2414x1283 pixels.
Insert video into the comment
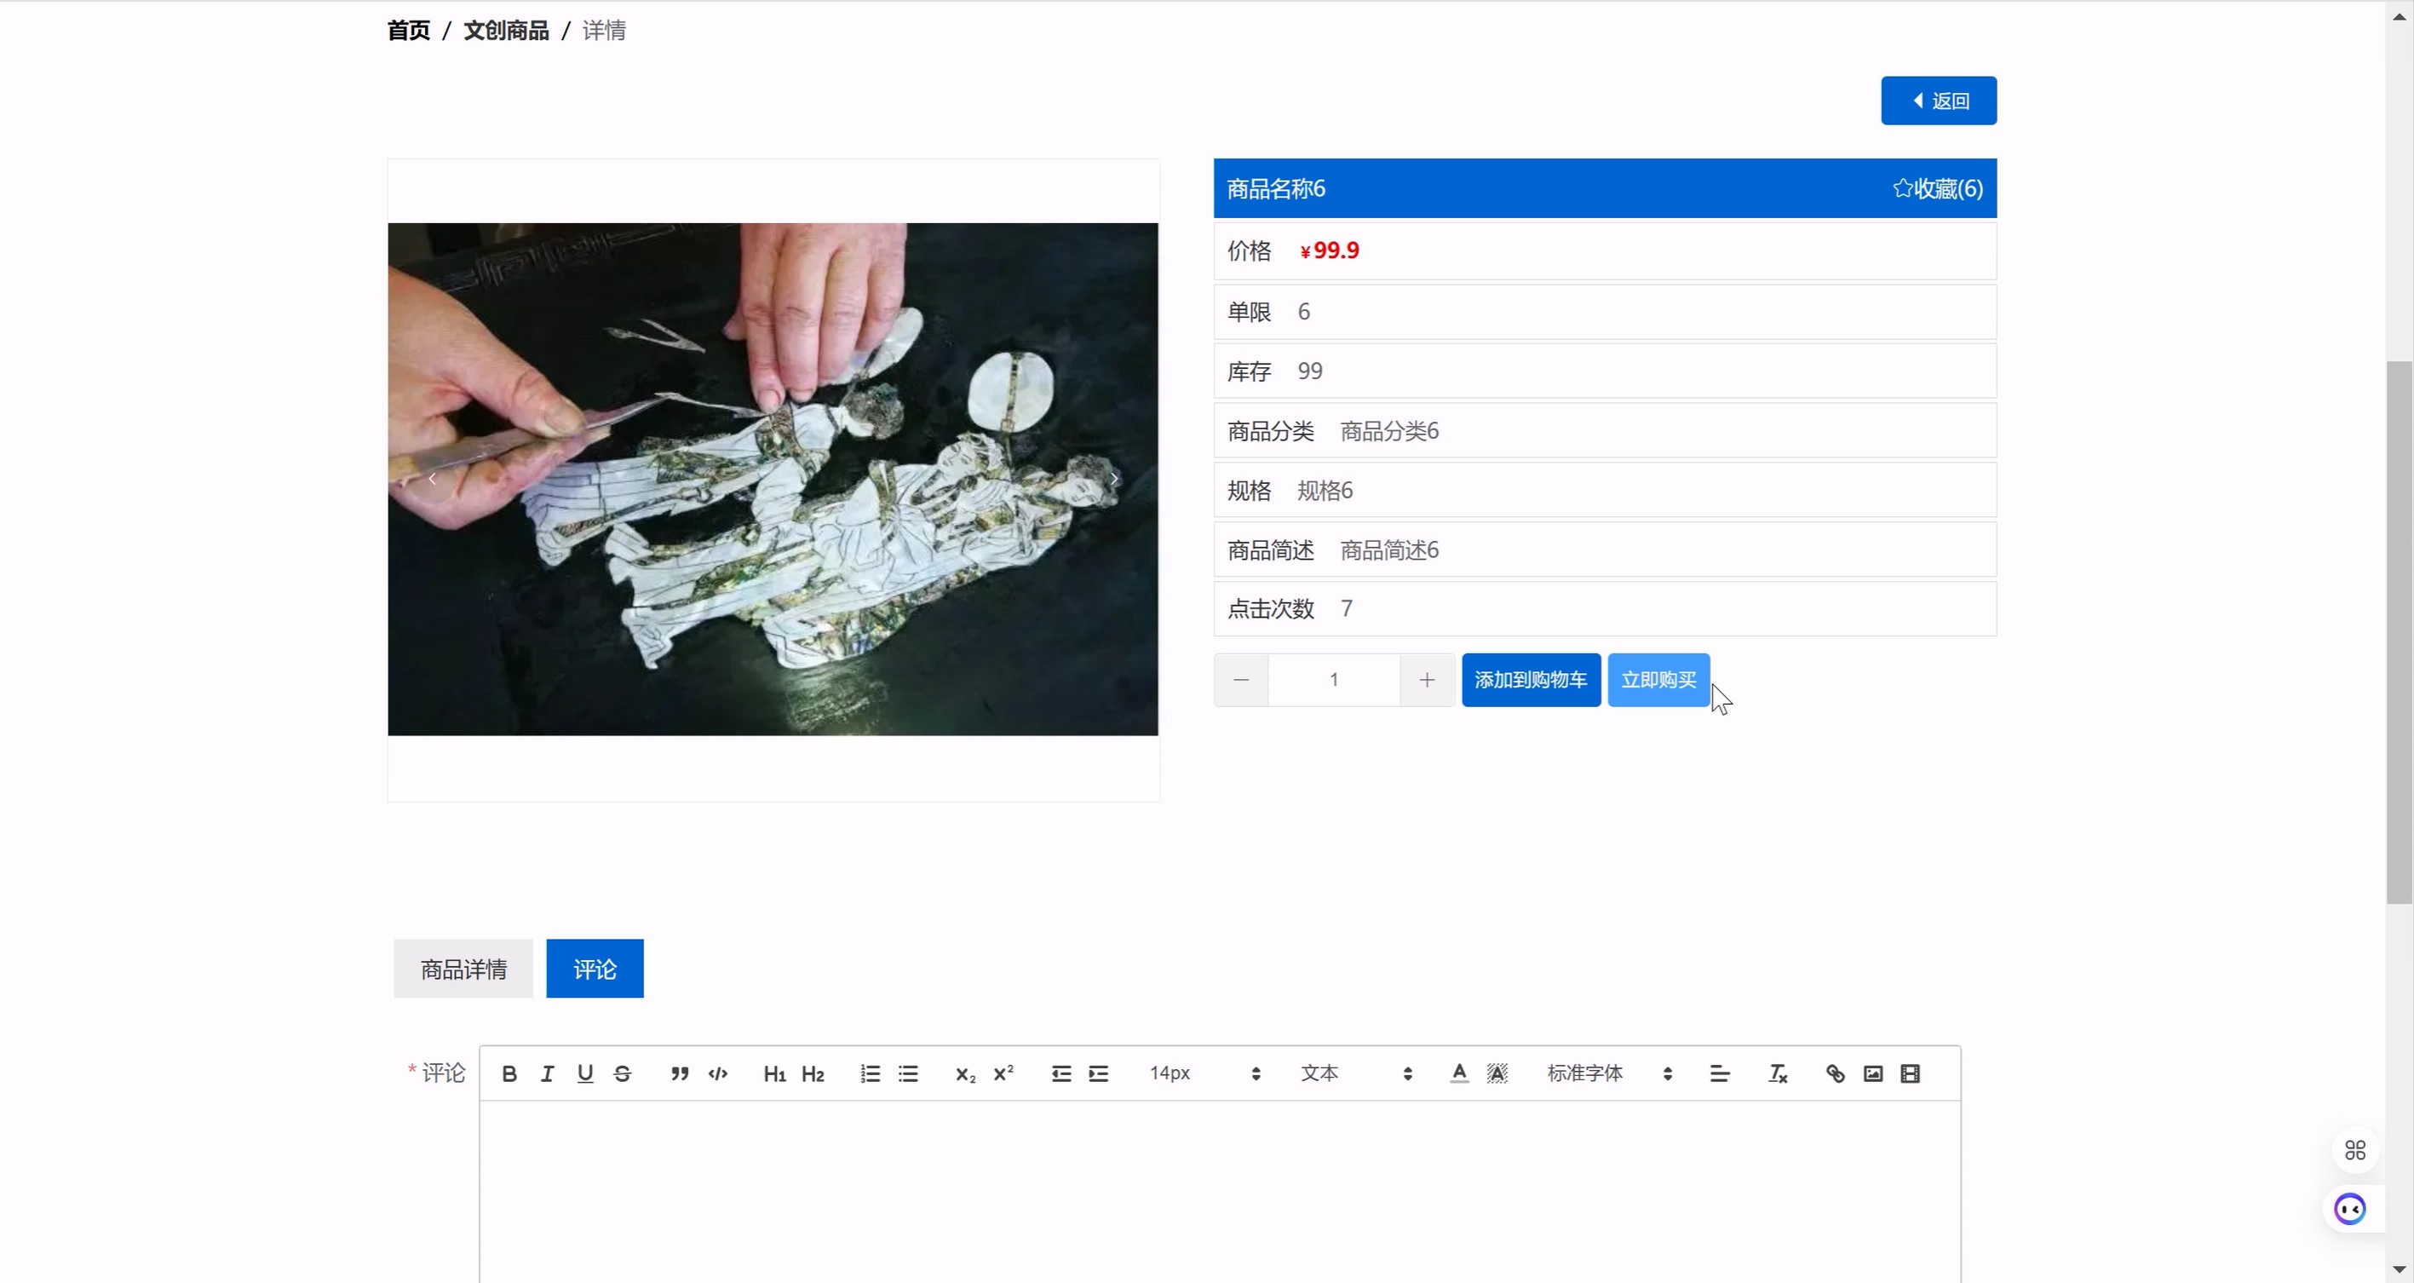click(1910, 1074)
